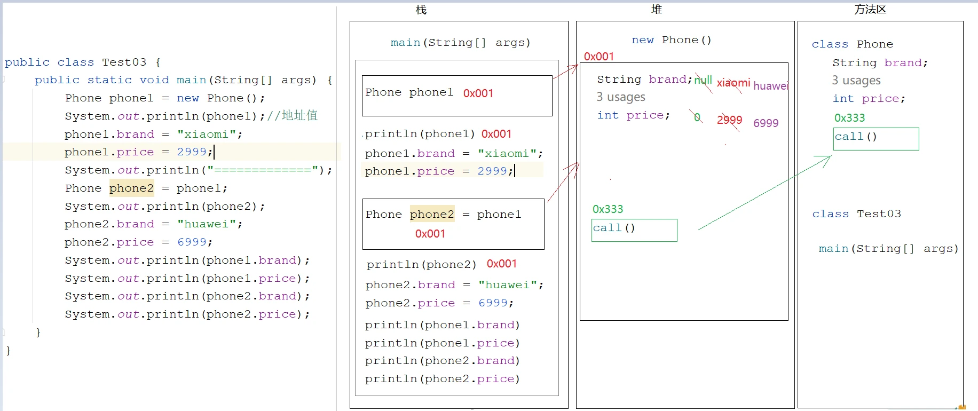Click the 栈 heading label
The height and width of the screenshot is (411, 978).
click(x=421, y=10)
